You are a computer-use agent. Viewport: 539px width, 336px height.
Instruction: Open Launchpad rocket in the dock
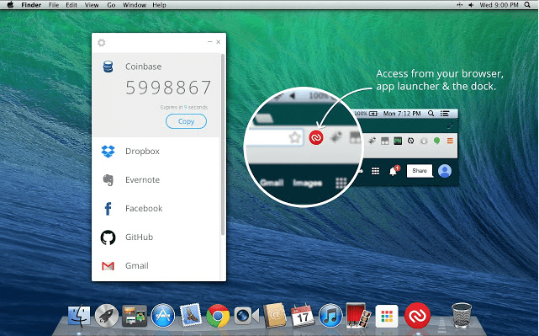pyautogui.click(x=107, y=315)
